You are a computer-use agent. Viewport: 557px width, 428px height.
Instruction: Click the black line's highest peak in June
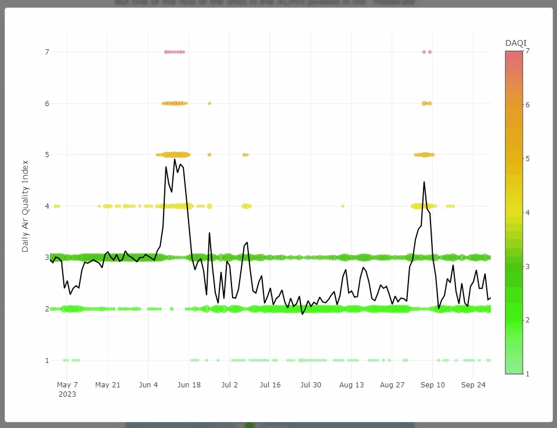point(175,159)
